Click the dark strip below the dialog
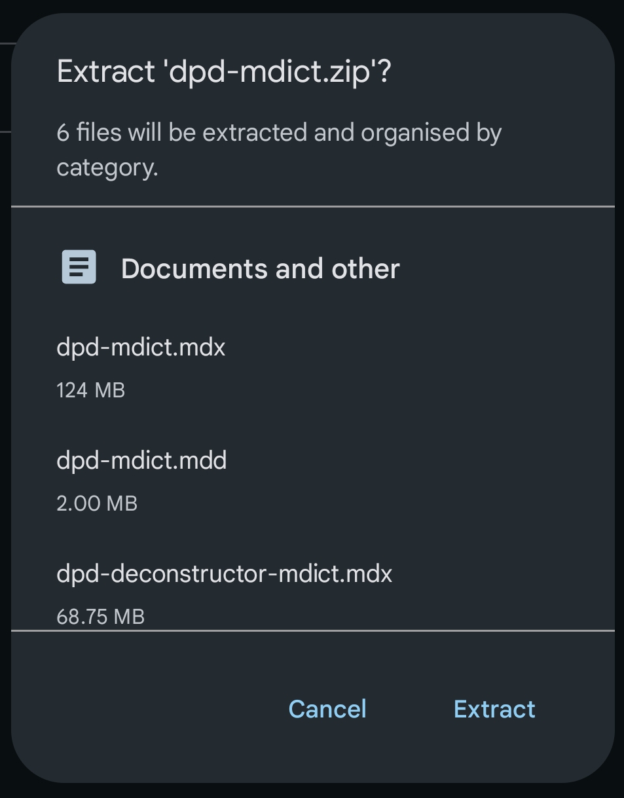The image size is (624, 798). pos(312,791)
